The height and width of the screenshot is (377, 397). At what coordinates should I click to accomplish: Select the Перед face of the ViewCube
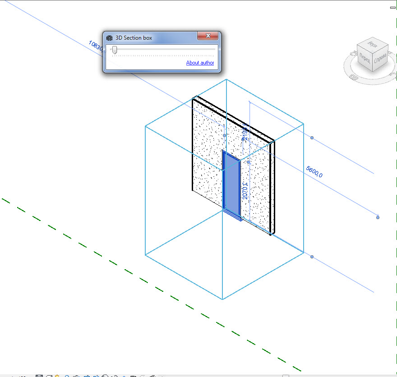pyautogui.click(x=365, y=58)
